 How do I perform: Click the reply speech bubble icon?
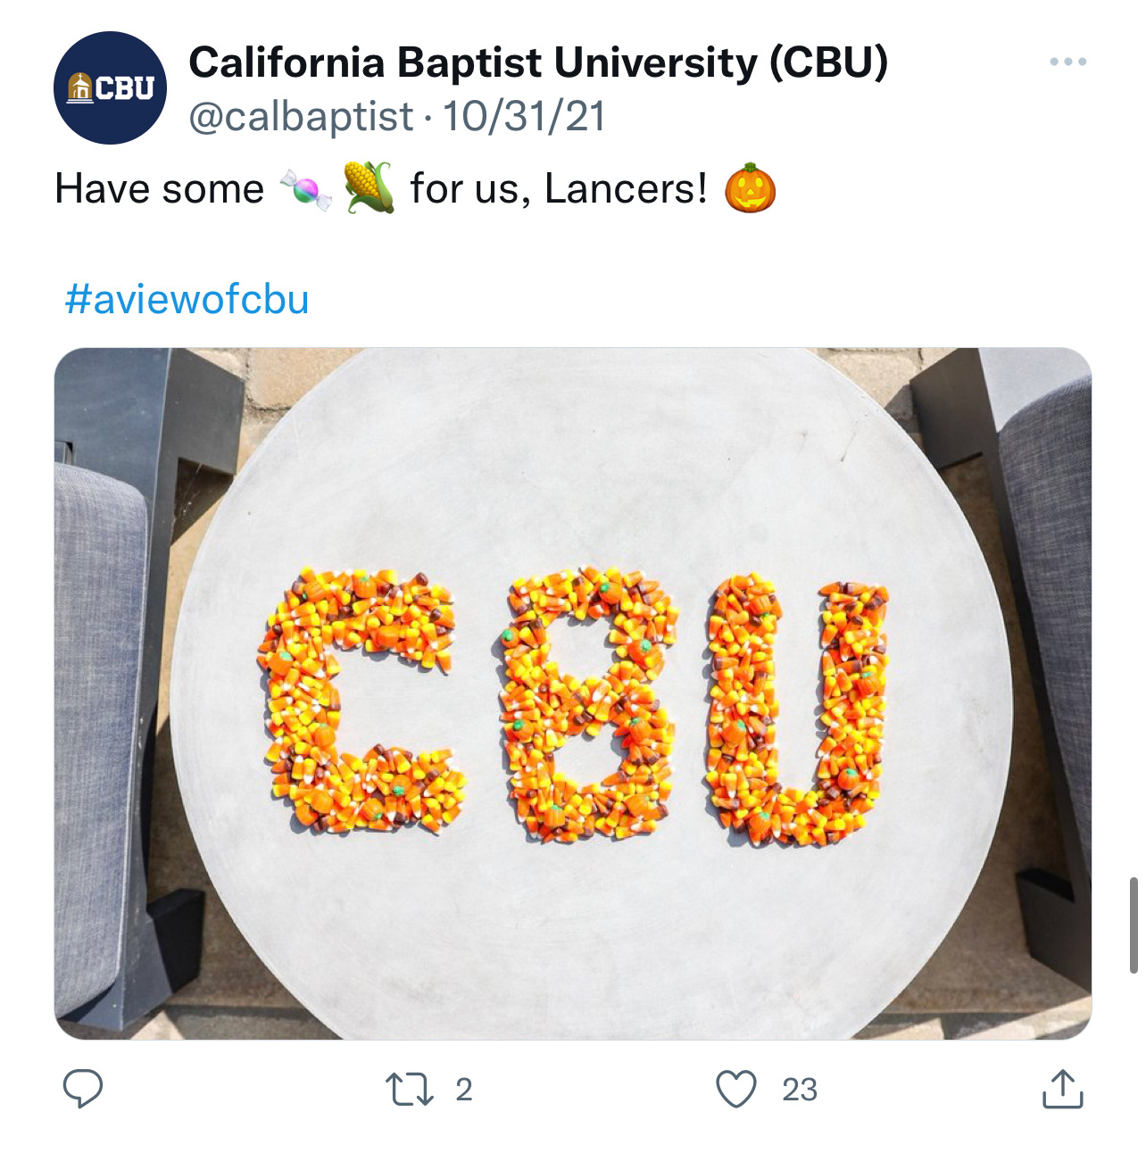point(83,1089)
